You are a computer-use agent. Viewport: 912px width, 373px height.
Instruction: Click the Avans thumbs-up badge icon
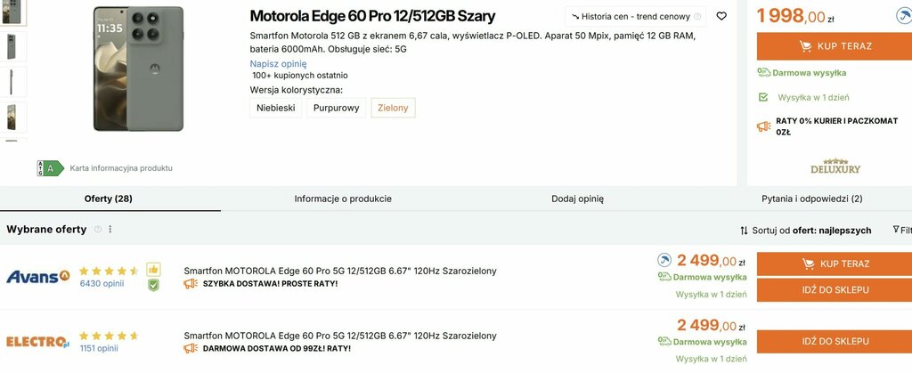153,269
